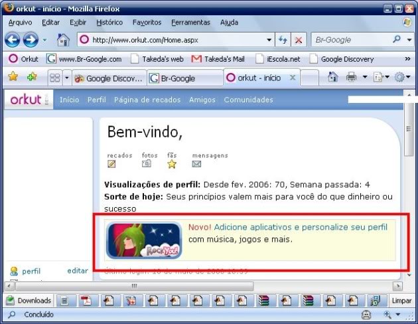Click the blue arrows reload button

(x=283, y=40)
